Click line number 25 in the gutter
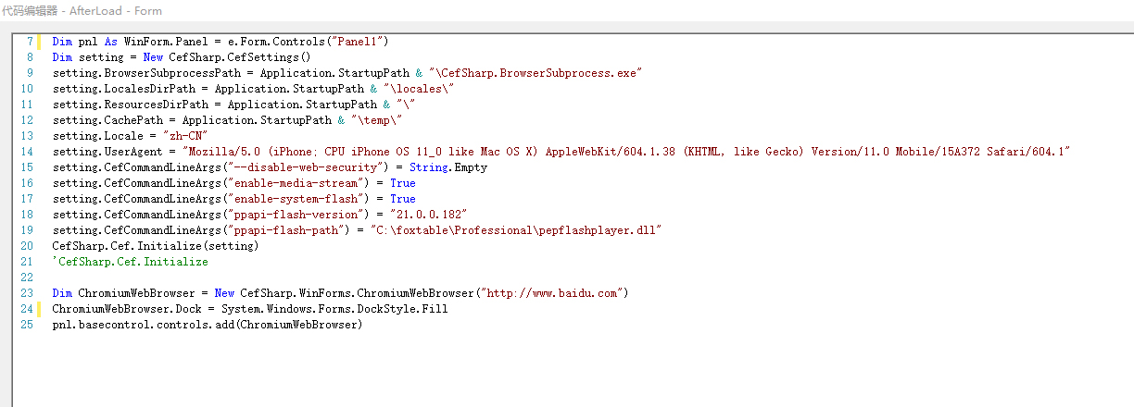1134x407 pixels. point(27,325)
